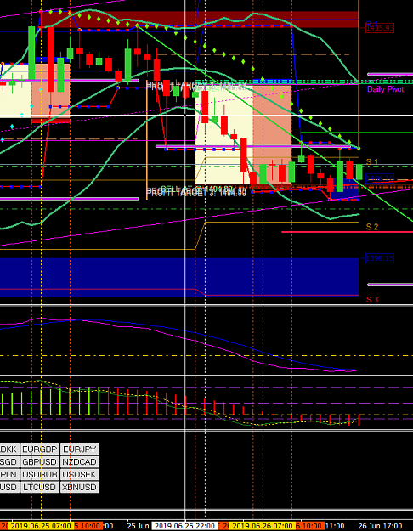Screen dimensions: 413x531
Task: Click the 2019.06.25 07:00 time marker
Action: [x=40, y=526]
